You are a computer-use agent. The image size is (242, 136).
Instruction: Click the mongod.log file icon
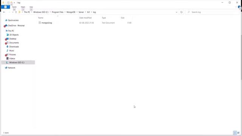(x=40, y=23)
